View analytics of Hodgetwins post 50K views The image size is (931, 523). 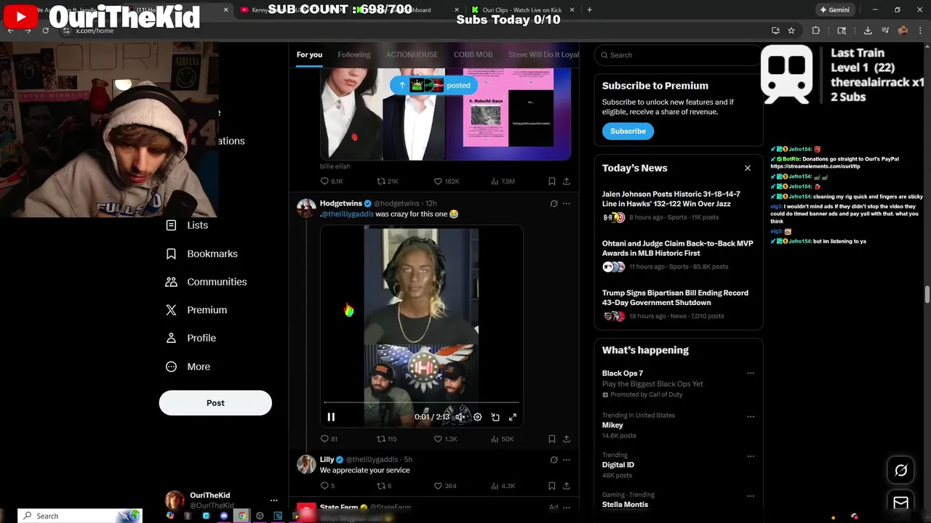(x=503, y=439)
